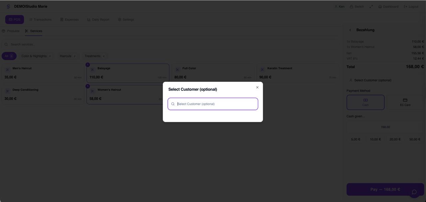The height and width of the screenshot is (202, 426).
Task: Select the 50,00 € quick amount
Action: (x=415, y=139)
